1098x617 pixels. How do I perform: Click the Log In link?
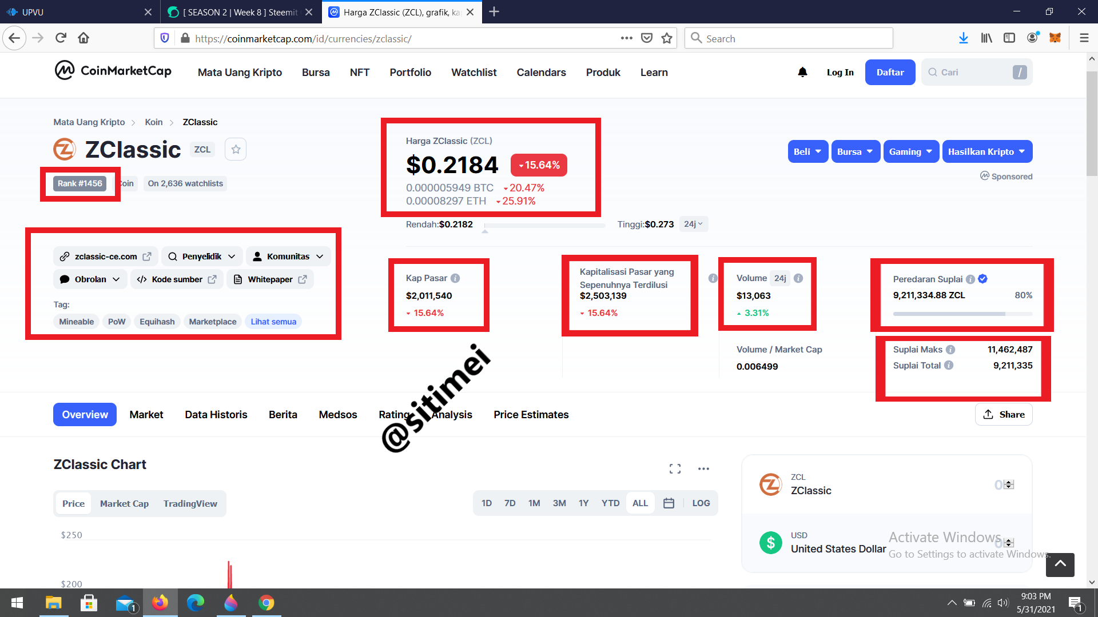840,72
